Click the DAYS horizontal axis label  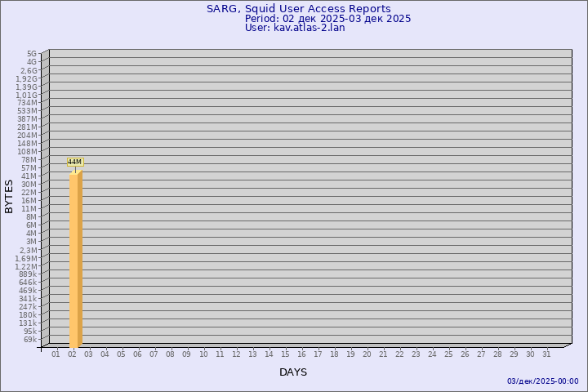tap(293, 372)
